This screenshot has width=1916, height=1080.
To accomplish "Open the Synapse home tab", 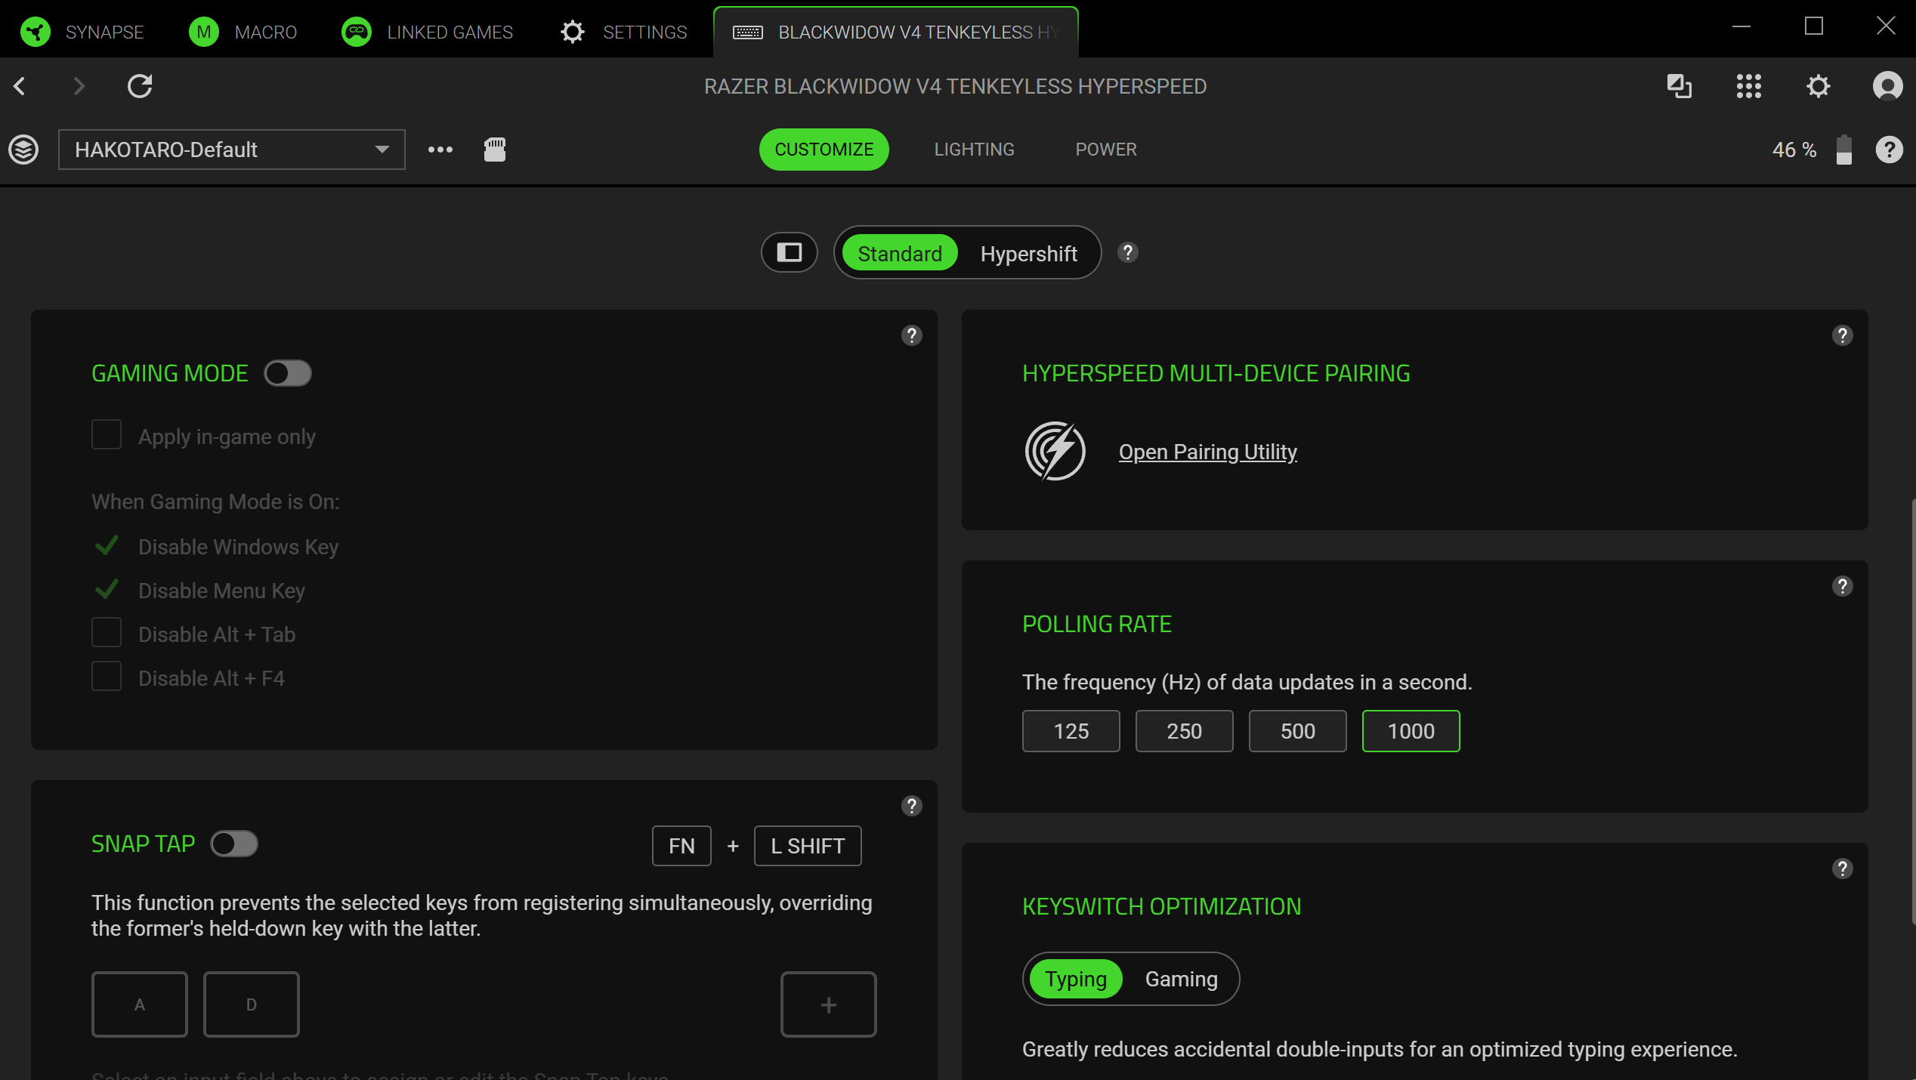I will (x=82, y=32).
